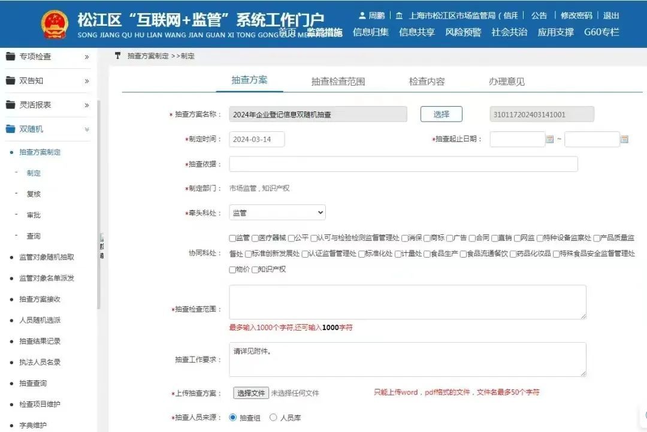This screenshot has height=432, width=647.
Task: Open 抽查方案接收 in the sidebar
Action: pos(40,299)
